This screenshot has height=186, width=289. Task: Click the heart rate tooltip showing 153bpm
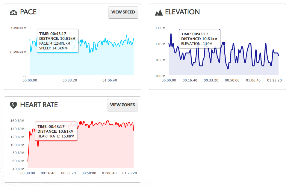pyautogui.click(x=56, y=131)
